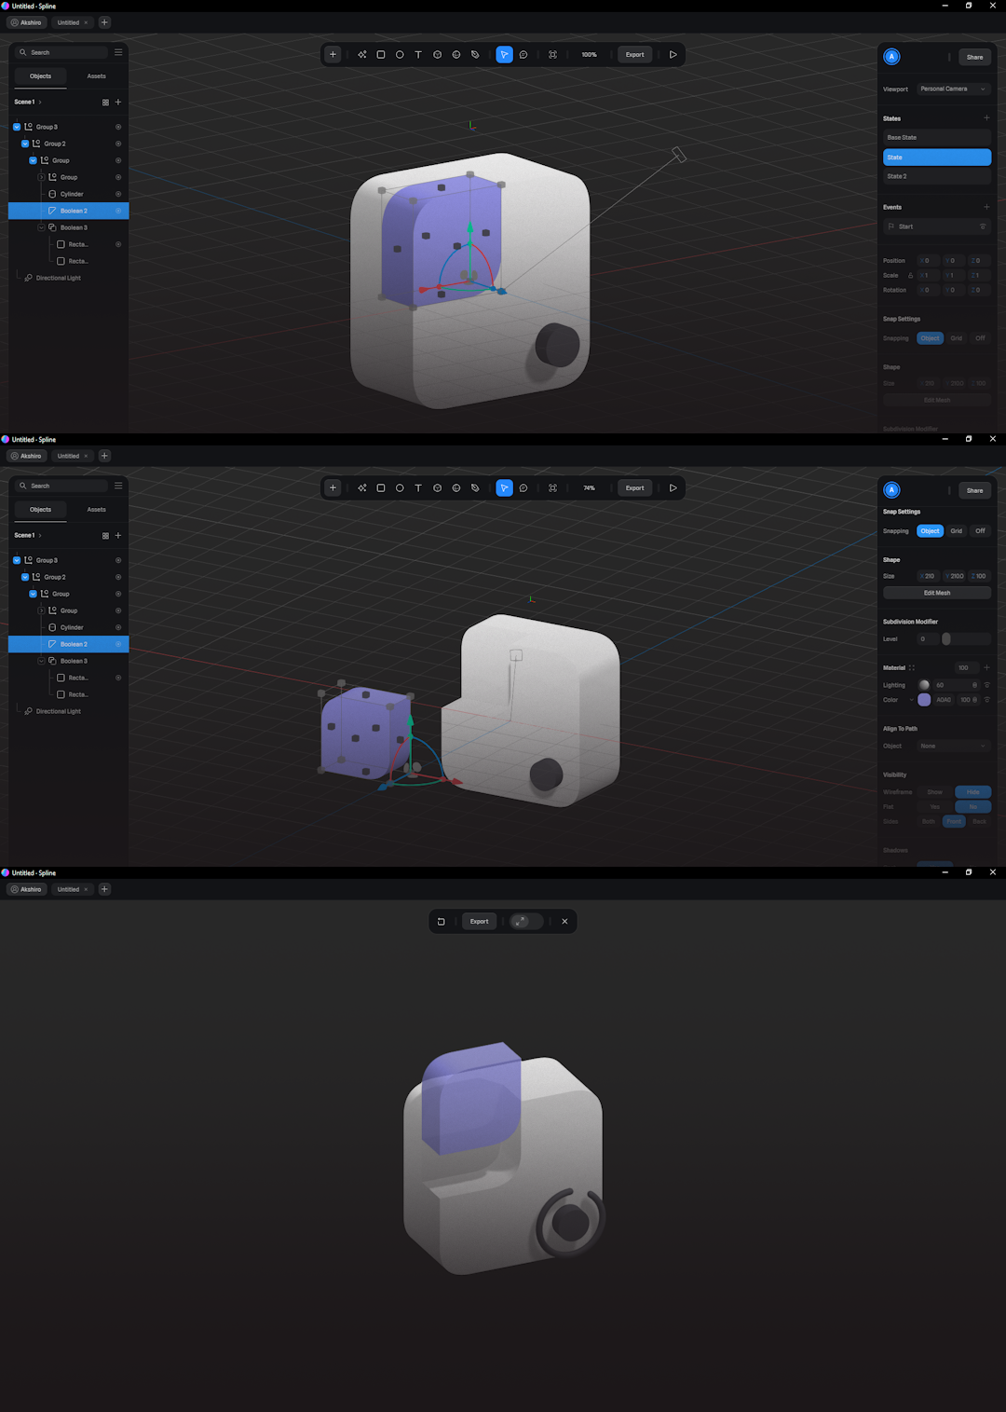Add an event with the Events plus icon

(986, 207)
